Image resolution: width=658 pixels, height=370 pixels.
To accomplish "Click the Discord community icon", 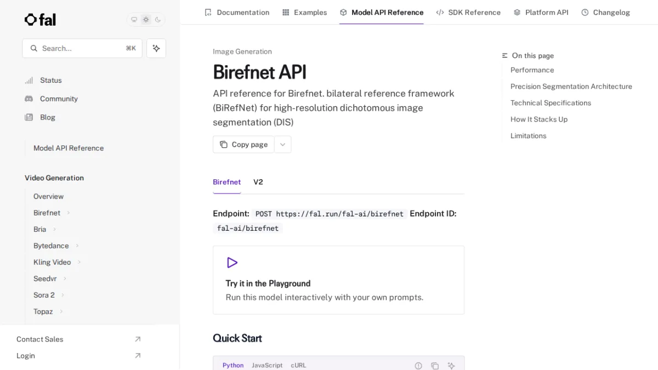I will tap(29, 99).
